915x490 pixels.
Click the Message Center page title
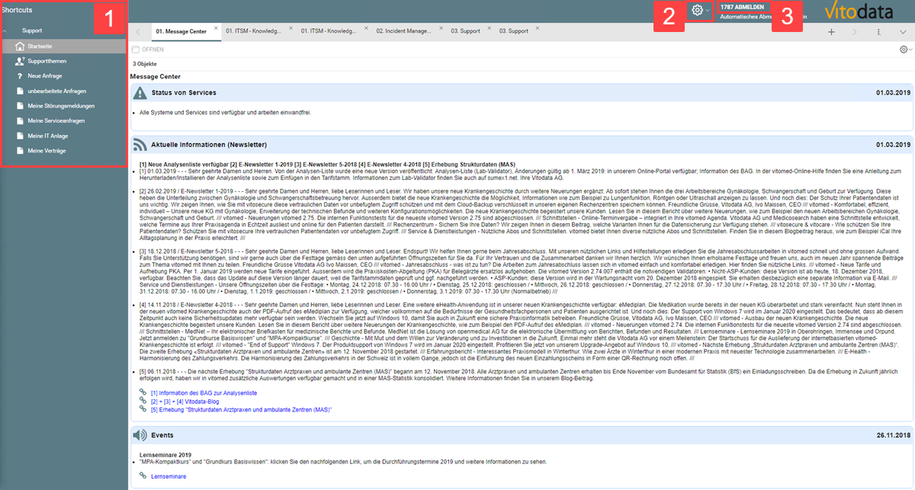[x=156, y=77]
